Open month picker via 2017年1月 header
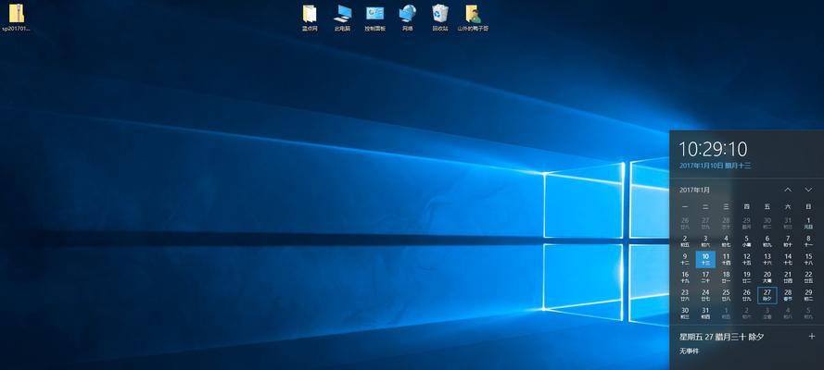The image size is (824, 370). (694, 190)
